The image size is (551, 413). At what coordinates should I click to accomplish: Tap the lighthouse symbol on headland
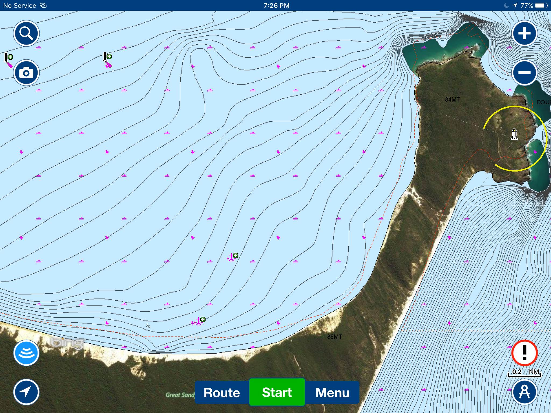pos(514,134)
